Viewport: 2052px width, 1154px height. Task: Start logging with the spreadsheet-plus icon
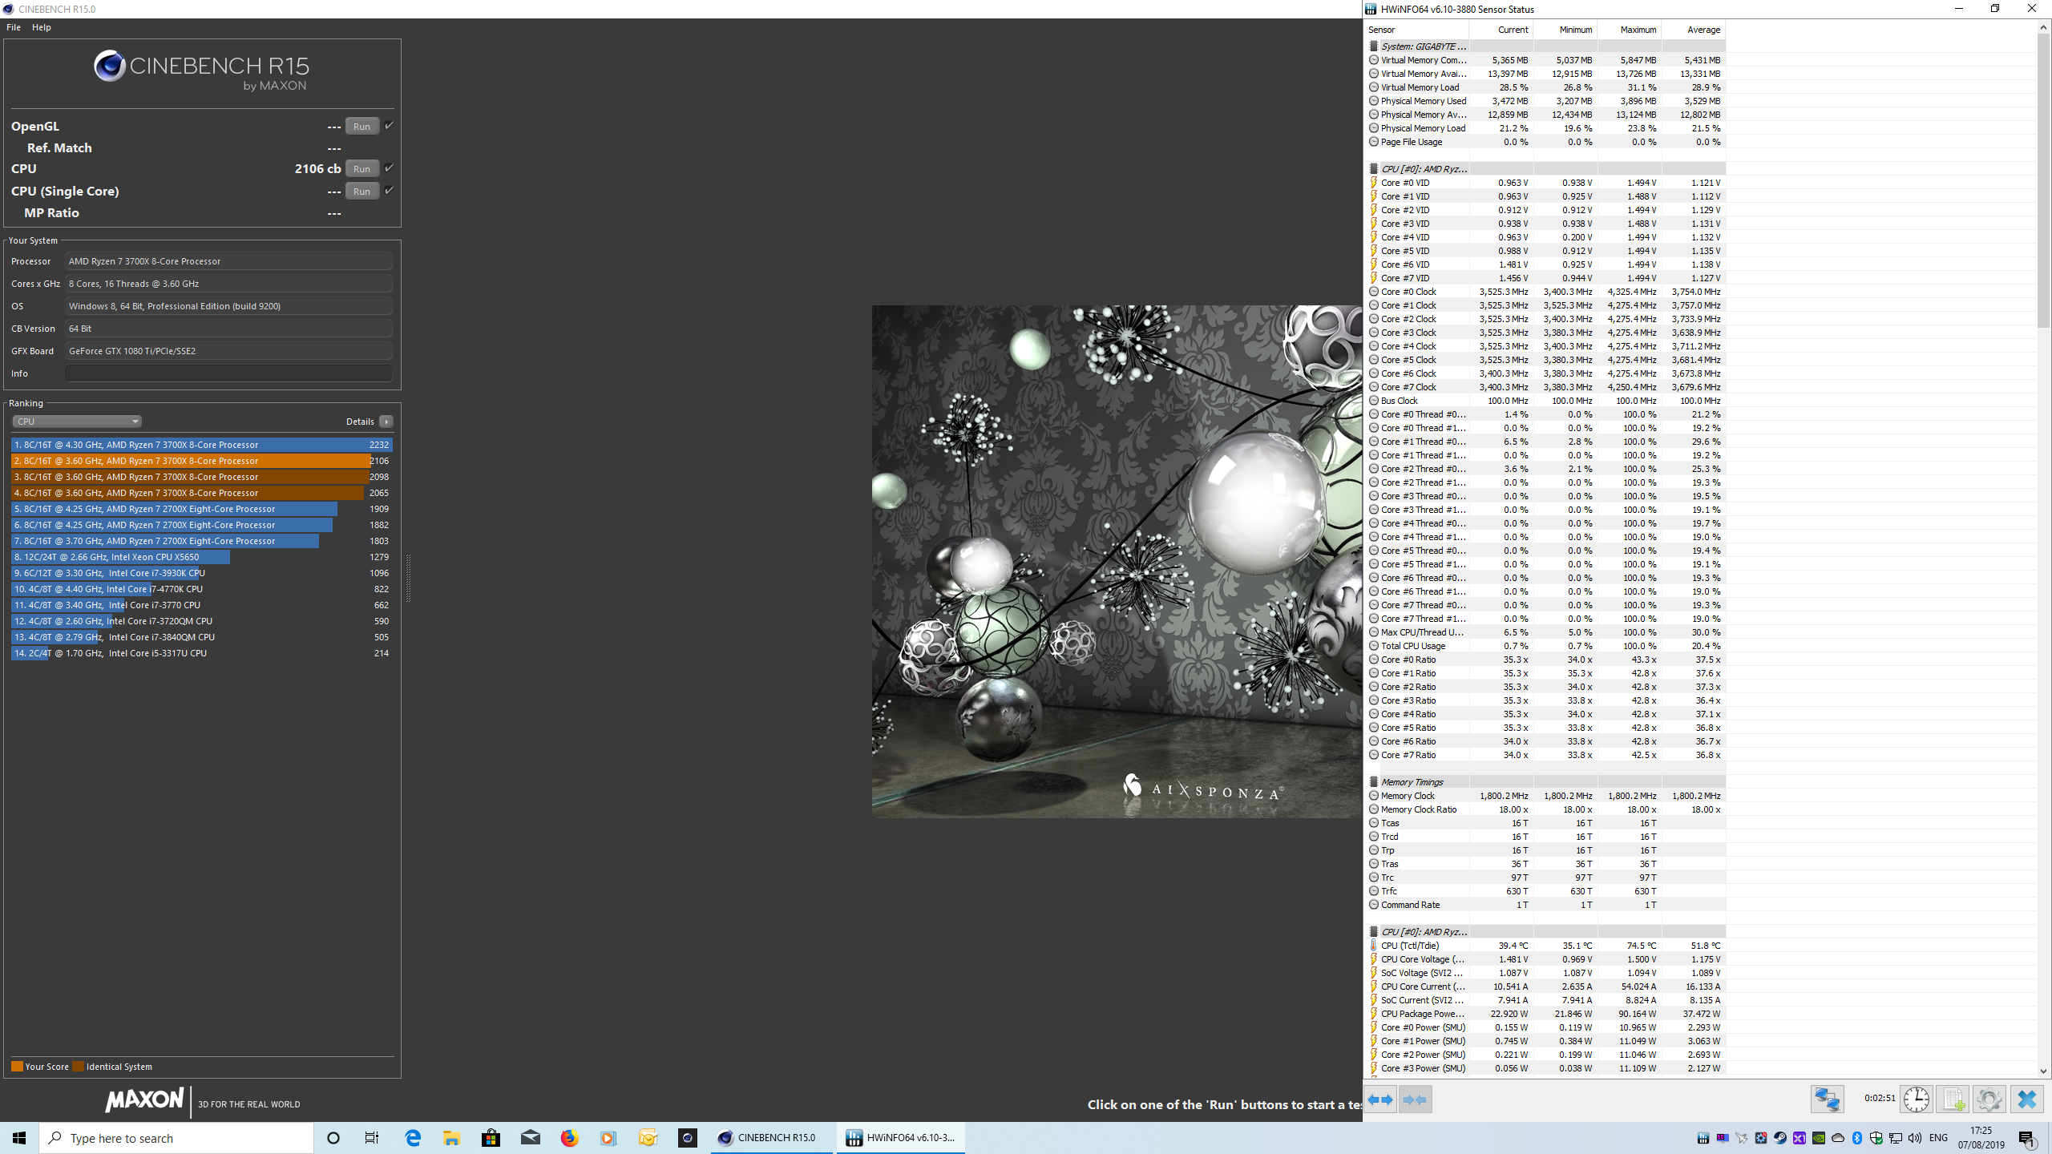coord(1953,1100)
